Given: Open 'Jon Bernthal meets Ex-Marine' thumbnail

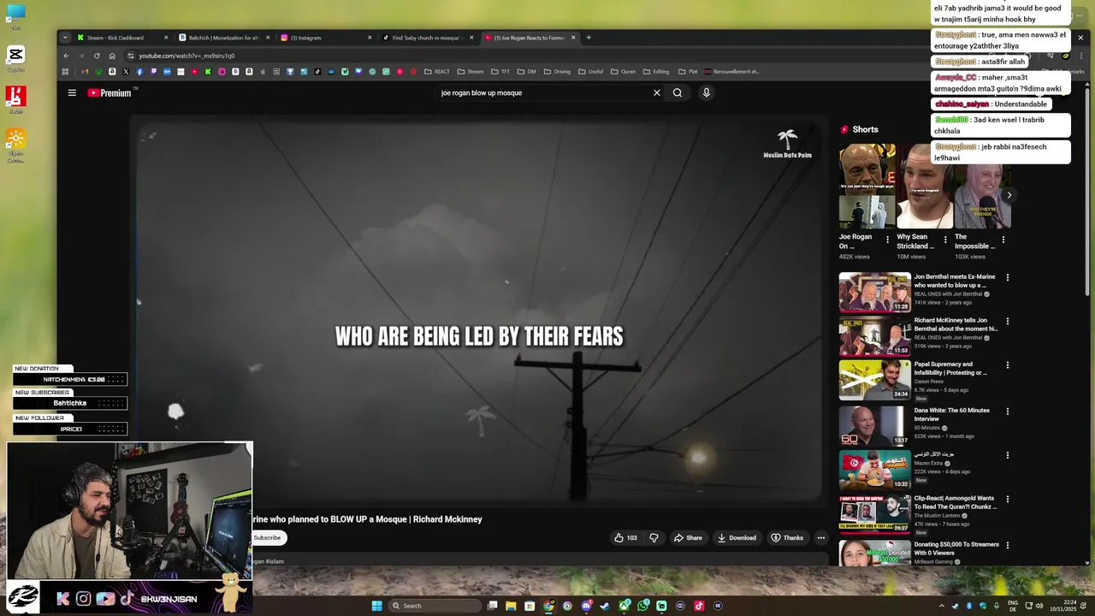Looking at the screenshot, I should point(874,292).
